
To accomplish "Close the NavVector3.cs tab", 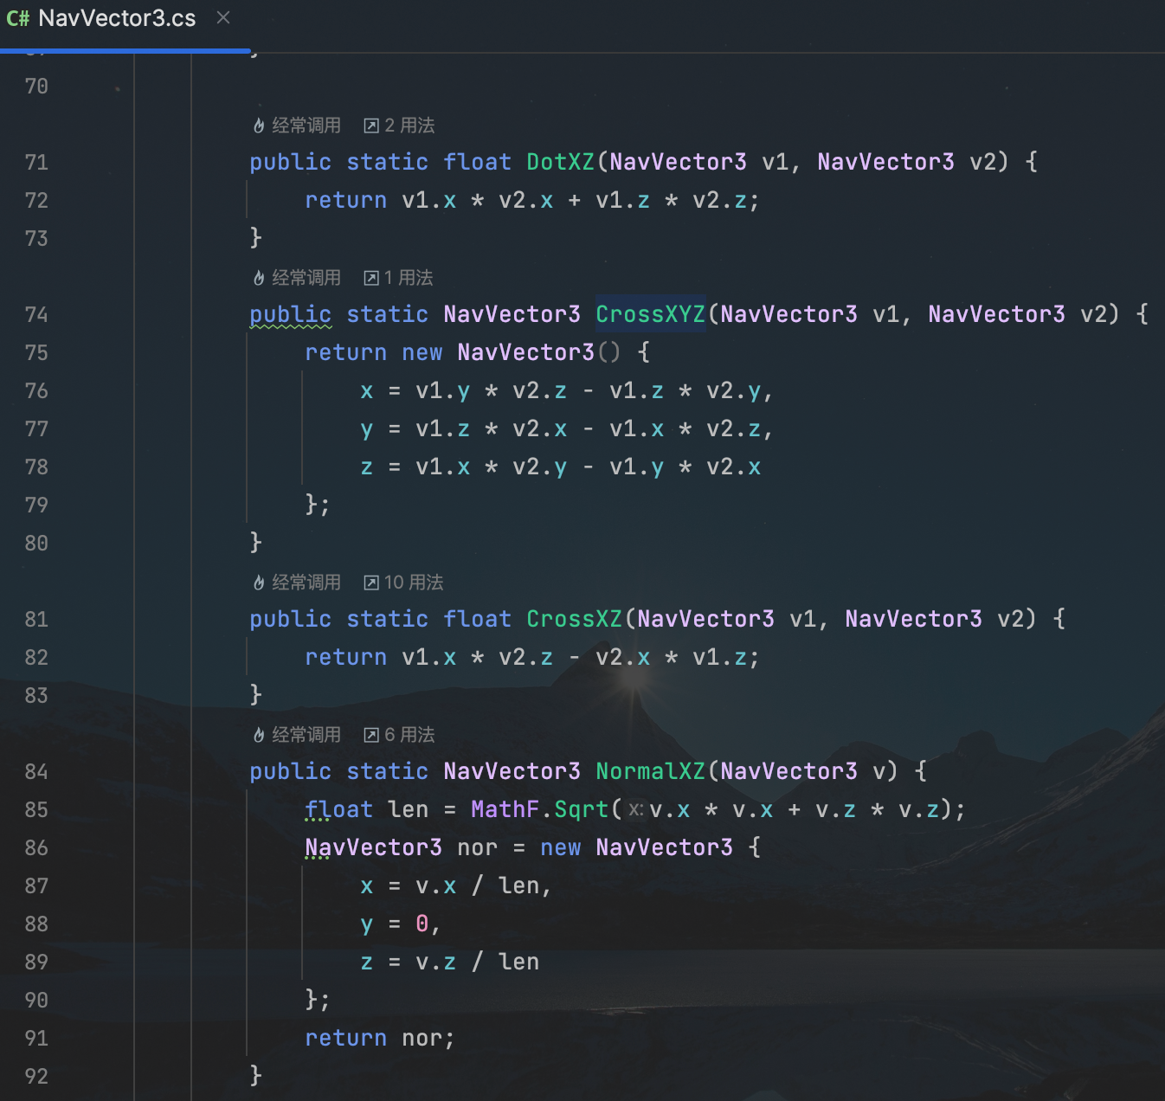I will pos(223,17).
